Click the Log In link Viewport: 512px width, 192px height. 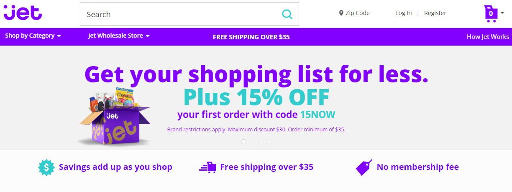403,13
